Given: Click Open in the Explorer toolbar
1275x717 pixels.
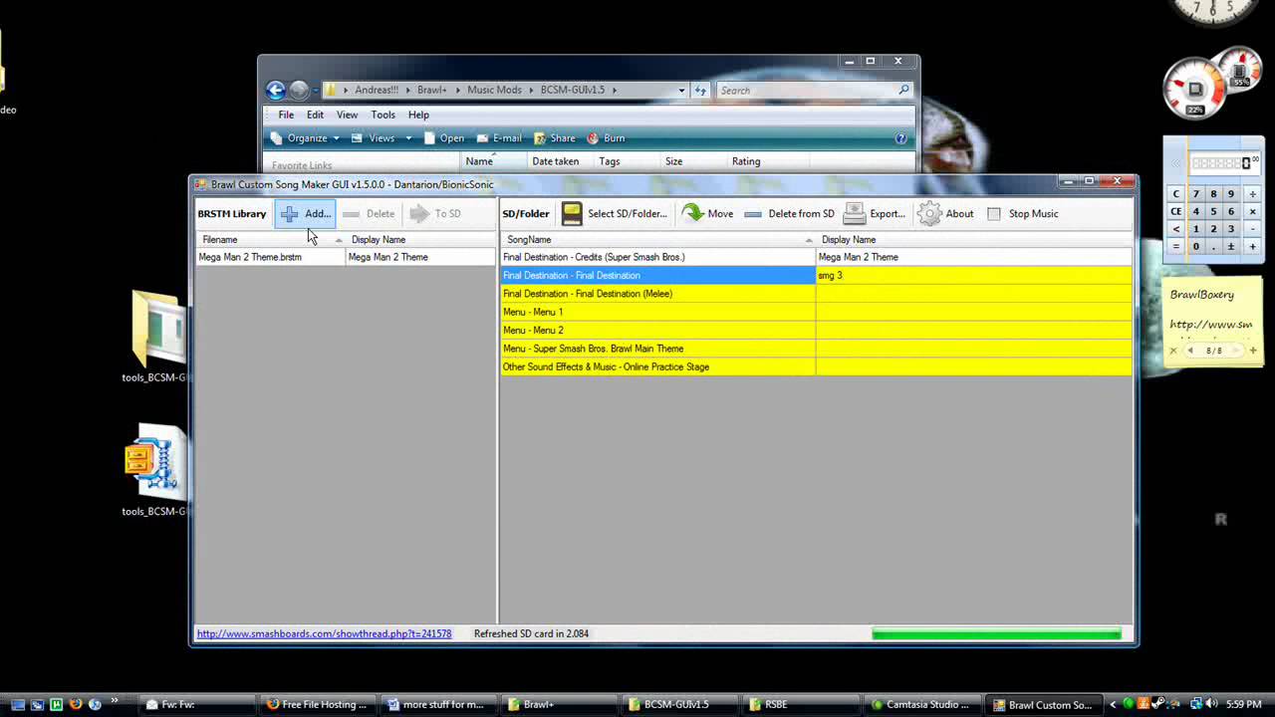Looking at the screenshot, I should 443,138.
